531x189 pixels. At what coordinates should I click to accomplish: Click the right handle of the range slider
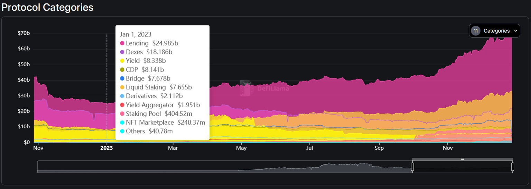click(x=512, y=167)
